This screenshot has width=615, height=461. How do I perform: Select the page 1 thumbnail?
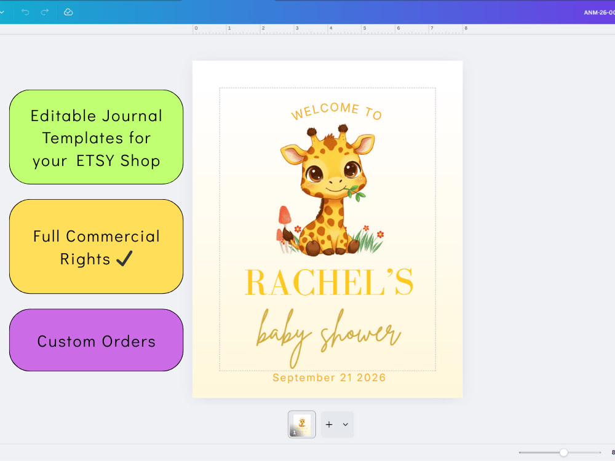point(301,424)
